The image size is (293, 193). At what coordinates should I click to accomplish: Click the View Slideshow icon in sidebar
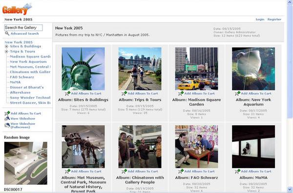point(7,118)
